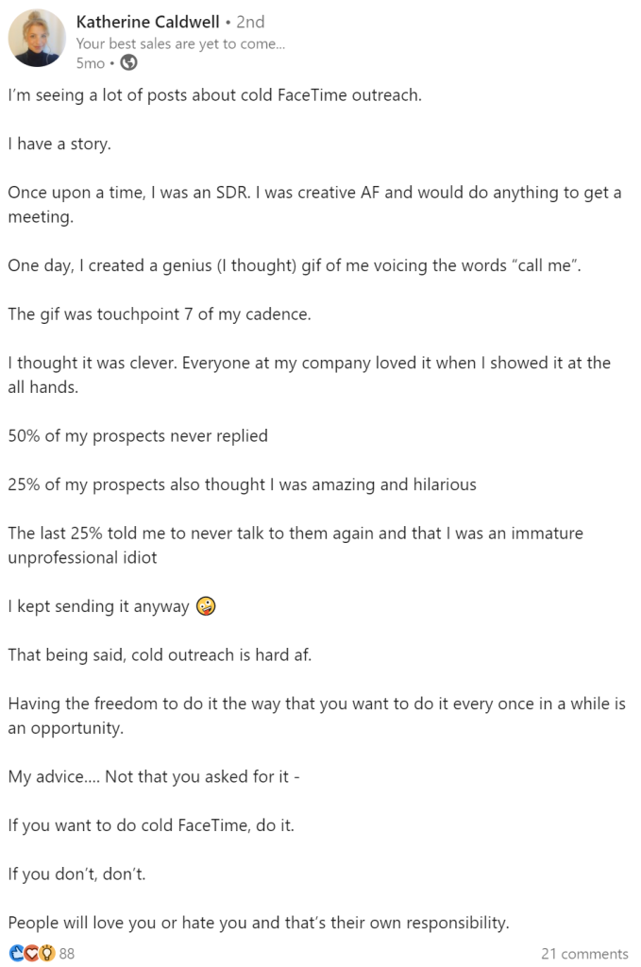The width and height of the screenshot is (641, 967).
Task: Click the red heart Love reaction icon
Action: (32, 953)
